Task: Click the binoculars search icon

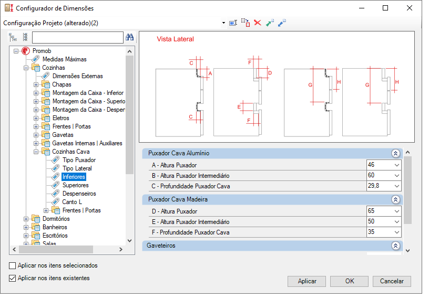Action: [x=130, y=37]
